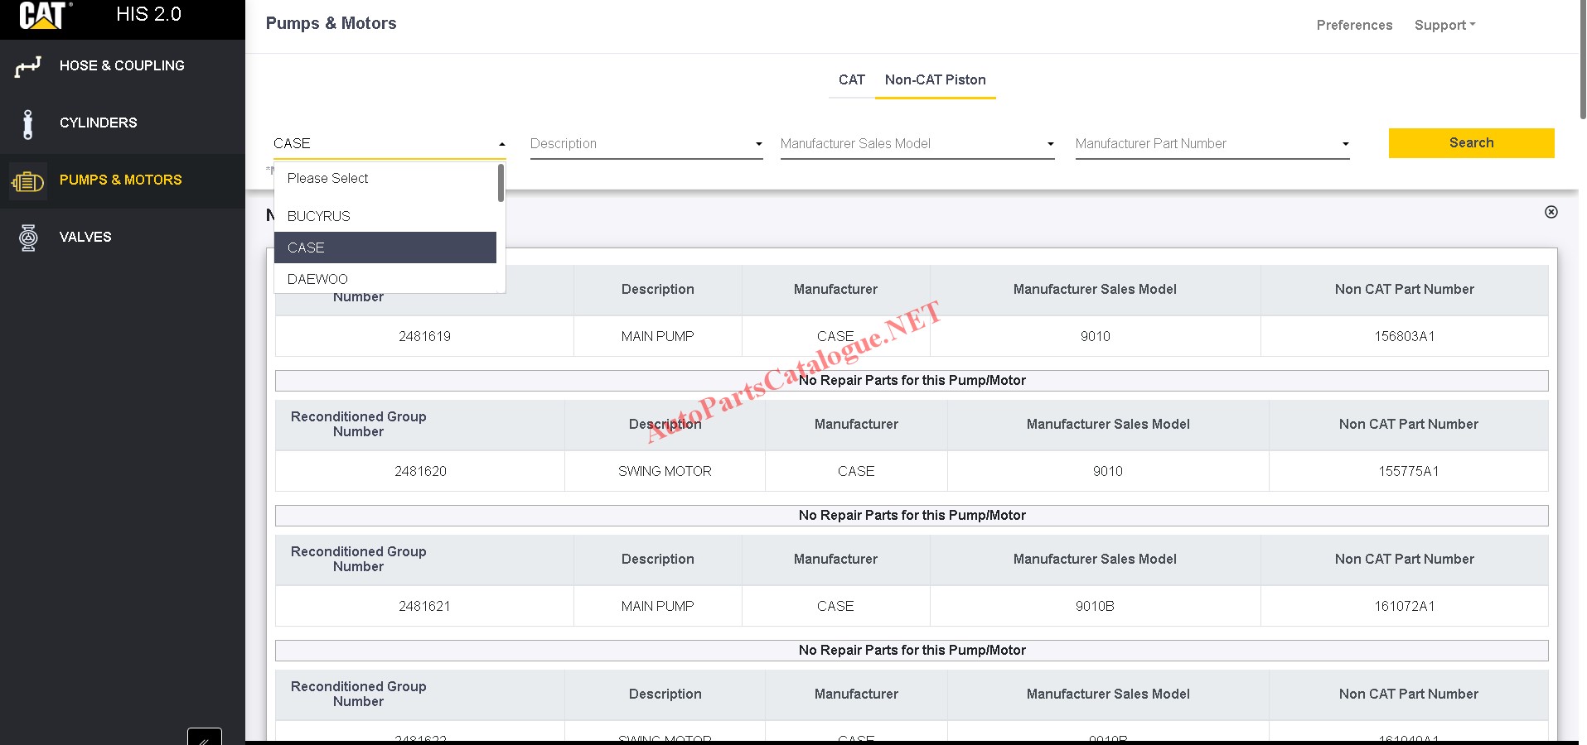
Task: Select the Non-CAT Piston tab
Action: point(935,80)
